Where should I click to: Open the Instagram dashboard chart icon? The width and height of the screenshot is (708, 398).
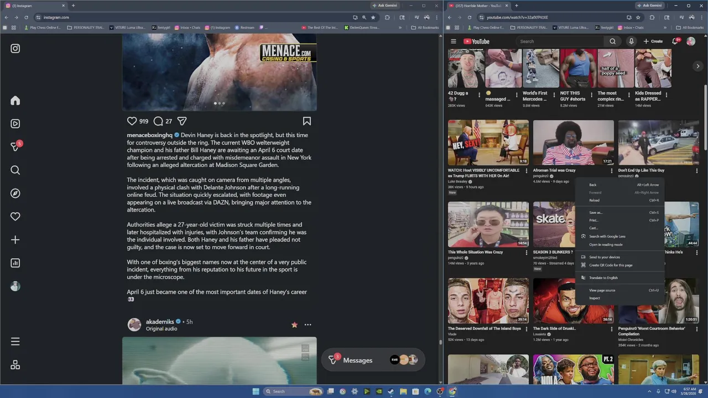click(15, 263)
